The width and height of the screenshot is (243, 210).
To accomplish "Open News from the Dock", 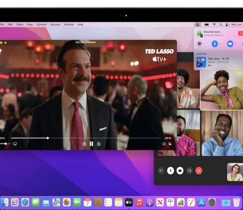I will pos(160,202).
